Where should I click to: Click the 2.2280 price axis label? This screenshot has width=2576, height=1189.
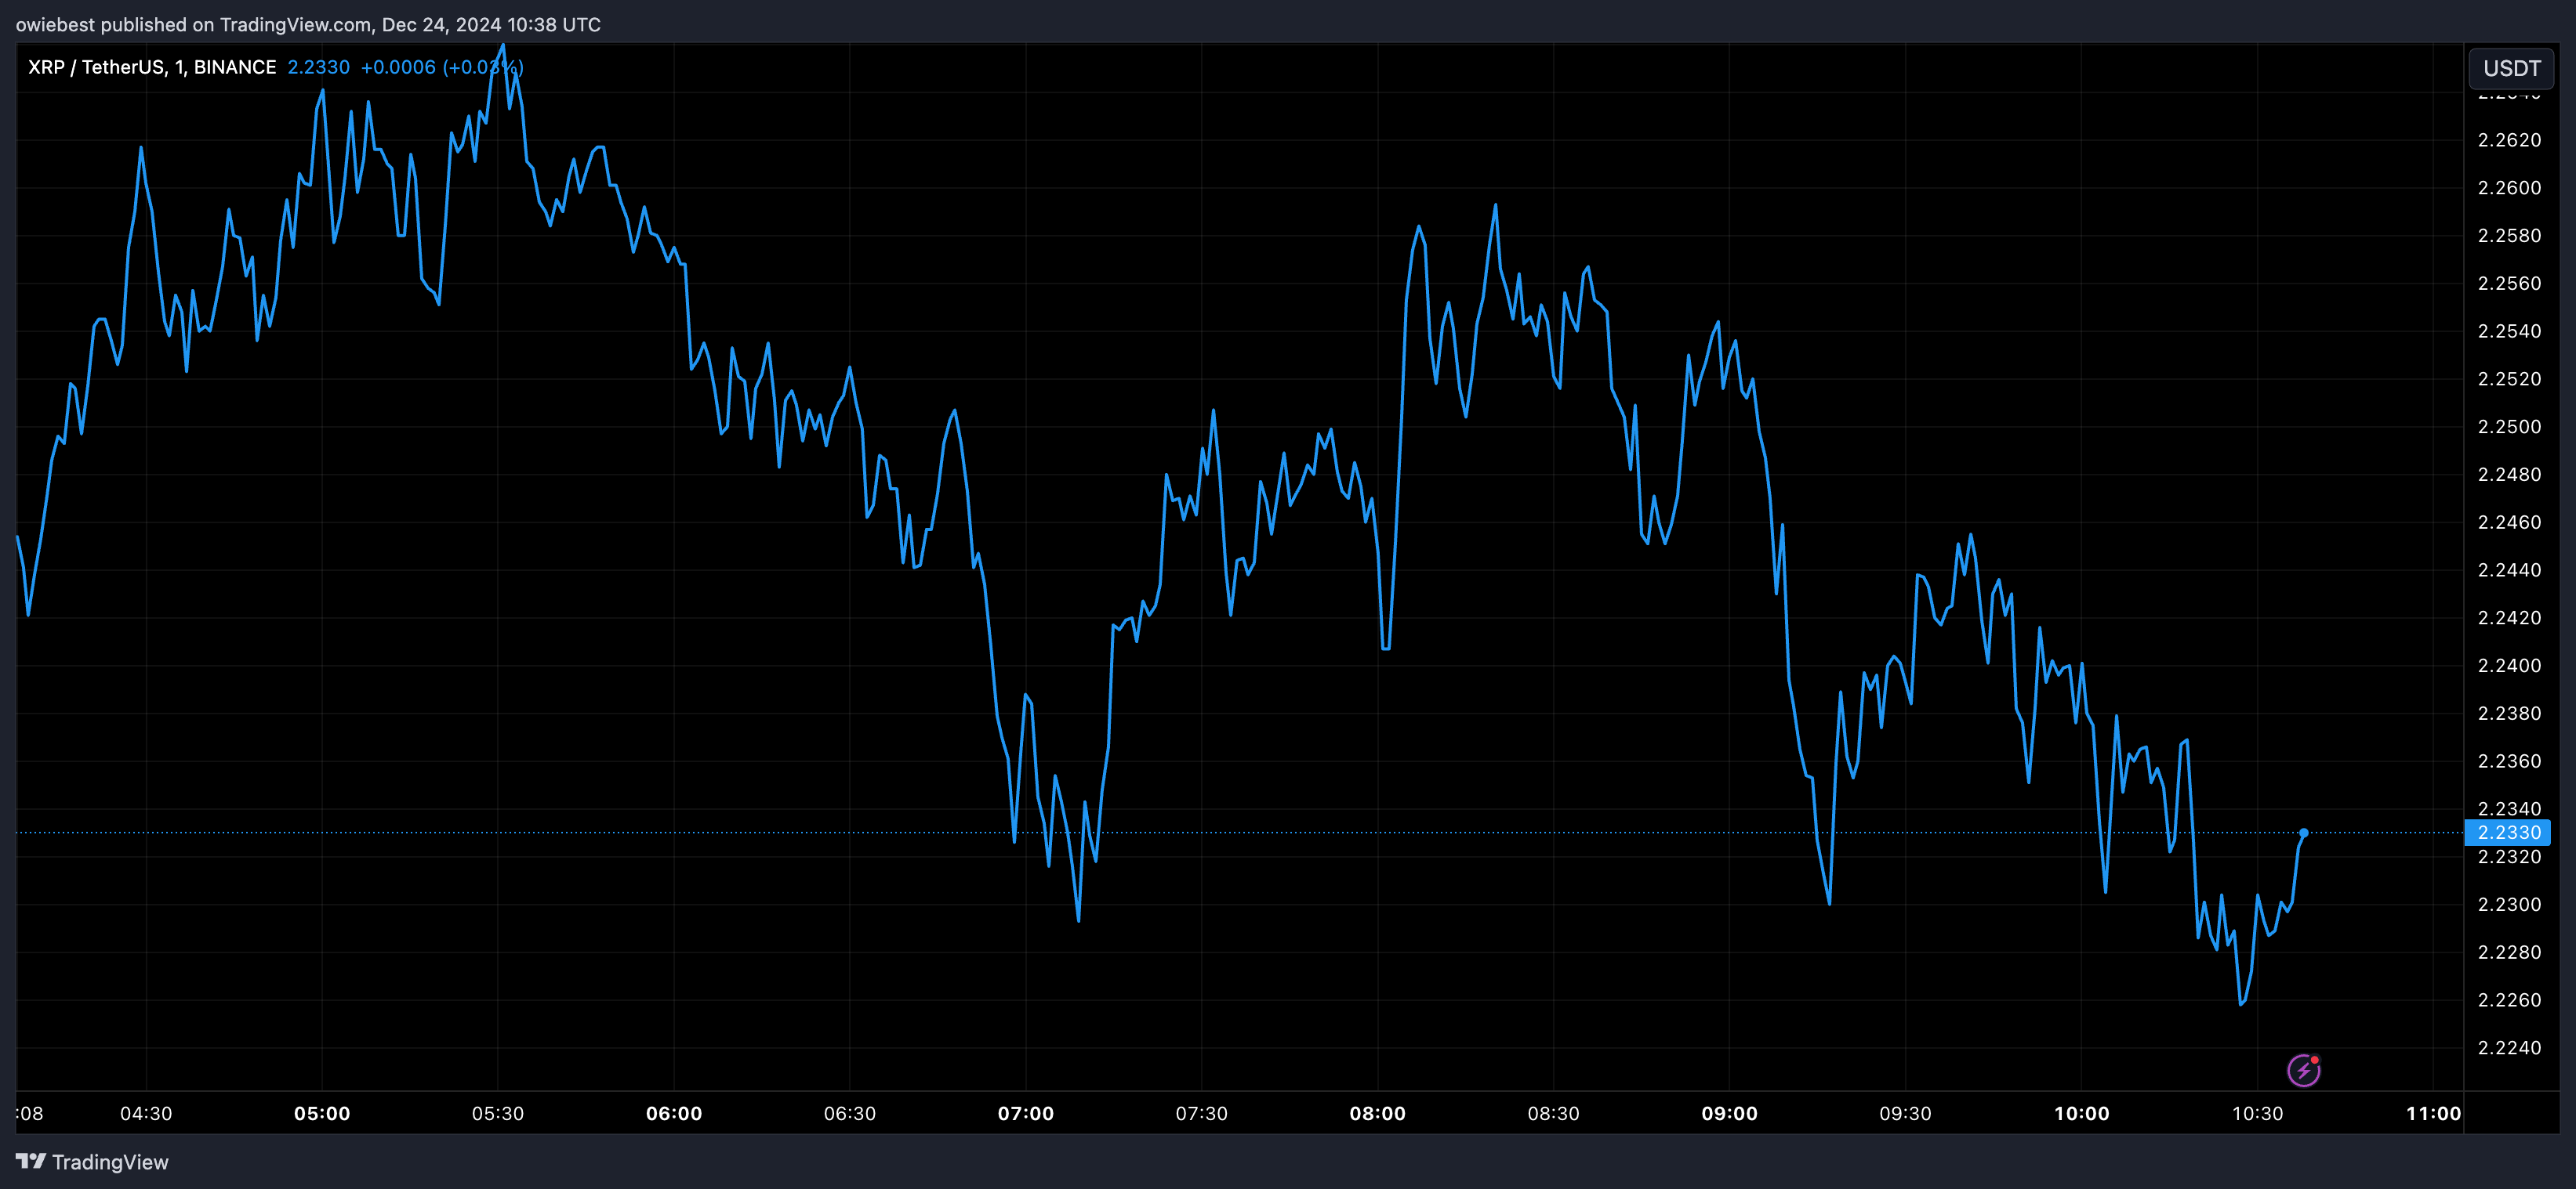coord(2509,952)
